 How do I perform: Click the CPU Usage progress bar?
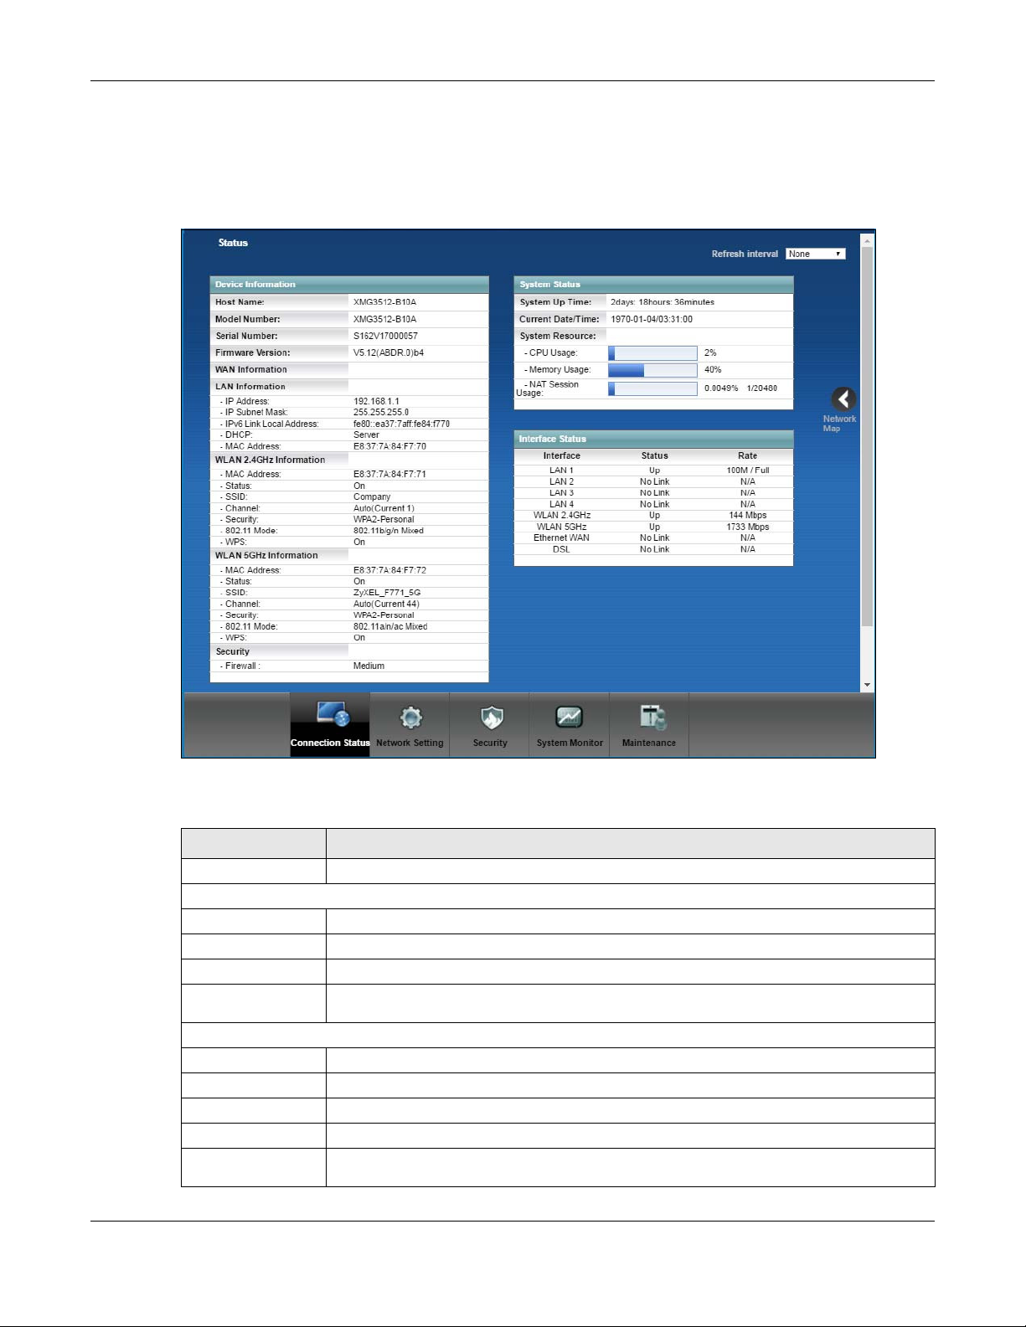coord(652,353)
